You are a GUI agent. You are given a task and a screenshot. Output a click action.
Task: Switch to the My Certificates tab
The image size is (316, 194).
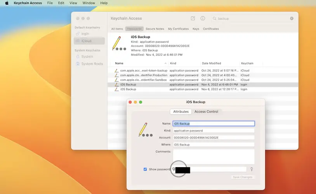click(x=178, y=29)
